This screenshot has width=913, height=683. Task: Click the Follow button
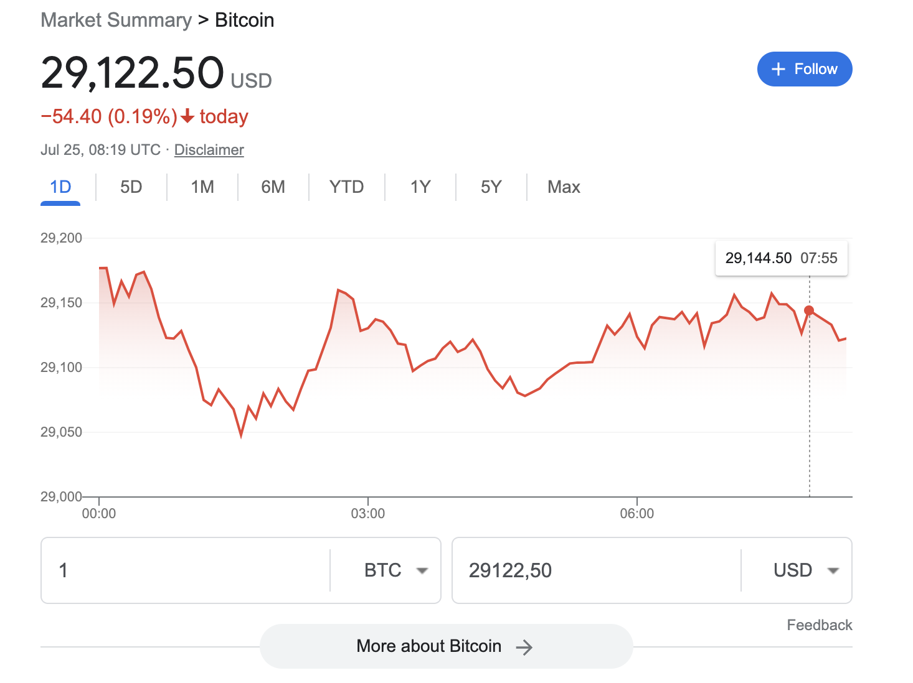coord(804,69)
